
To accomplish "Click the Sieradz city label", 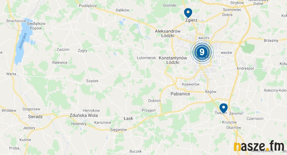I will click(35, 117).
